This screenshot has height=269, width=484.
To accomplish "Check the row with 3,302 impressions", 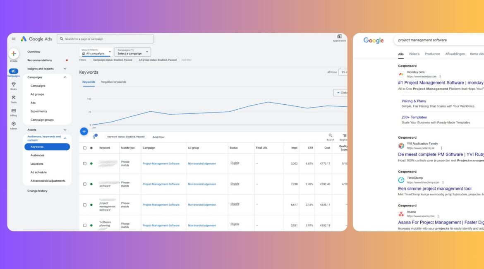I will 85,164.
